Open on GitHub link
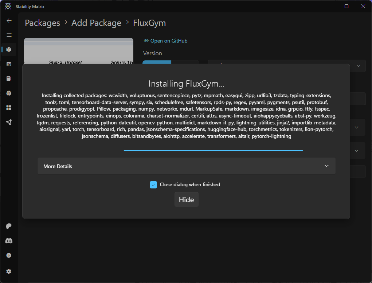Viewport: 372px width, 283px height. click(166, 41)
